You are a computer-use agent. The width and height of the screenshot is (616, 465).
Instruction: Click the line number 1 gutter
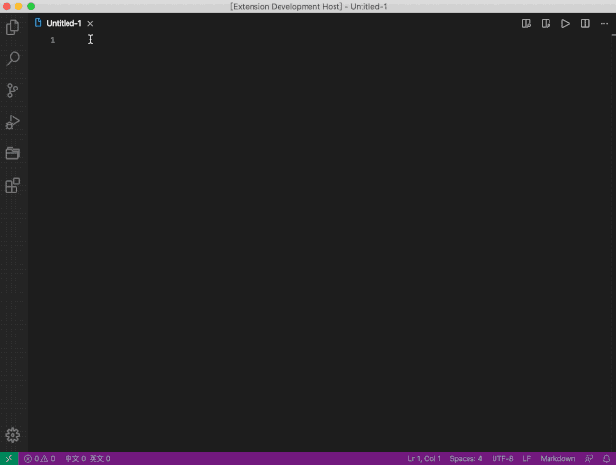pos(53,40)
